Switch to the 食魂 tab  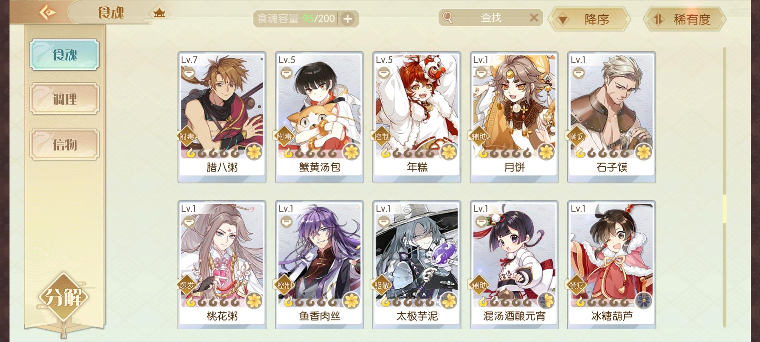click(65, 54)
